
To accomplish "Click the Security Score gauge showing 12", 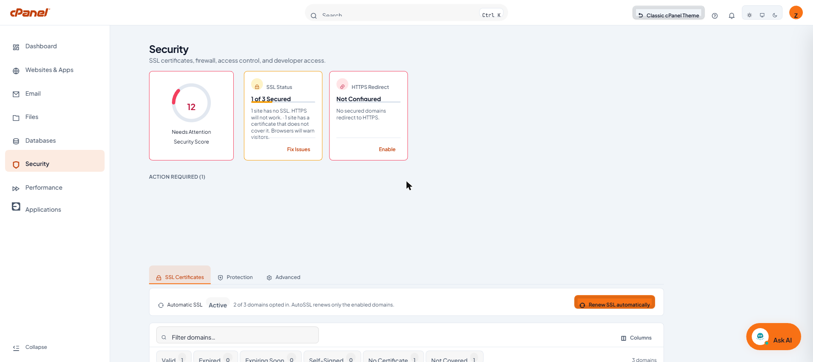I will pyautogui.click(x=191, y=103).
